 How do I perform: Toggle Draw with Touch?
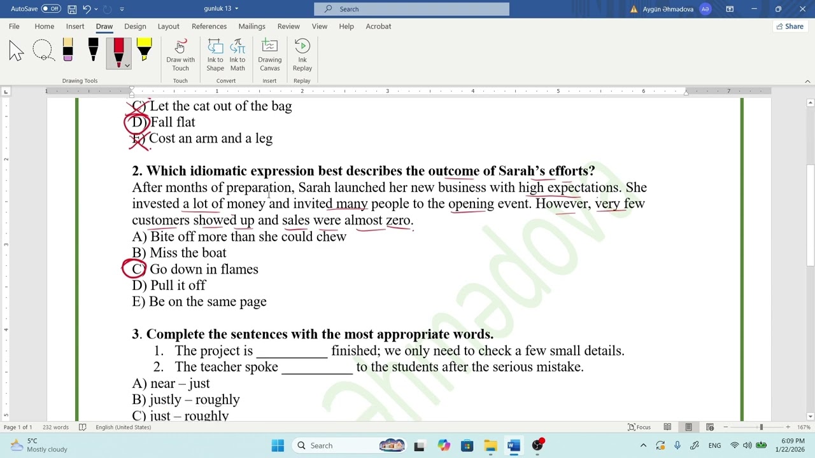[x=180, y=55]
